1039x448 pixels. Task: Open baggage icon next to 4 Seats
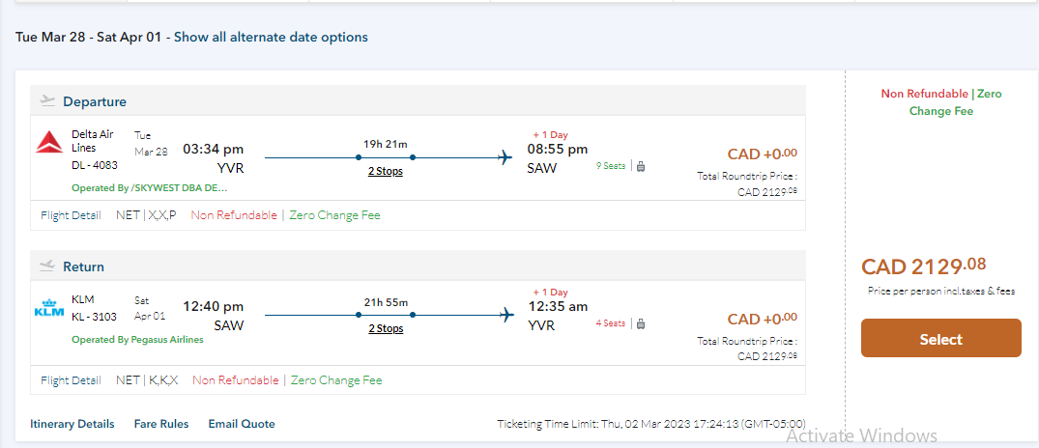640,323
